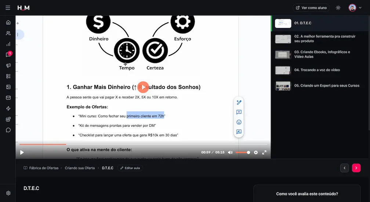
Task: Toggle the light/dark theme sun icon
Action: click(x=338, y=8)
